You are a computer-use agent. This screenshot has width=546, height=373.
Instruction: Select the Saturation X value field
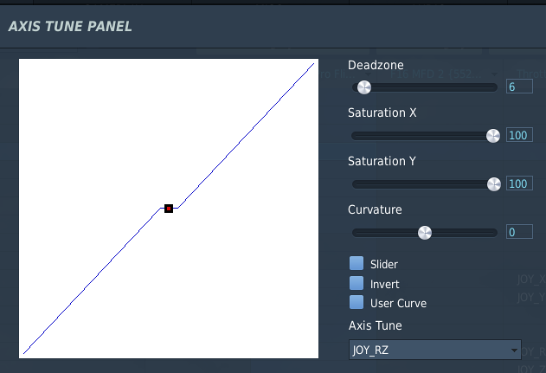click(519, 135)
